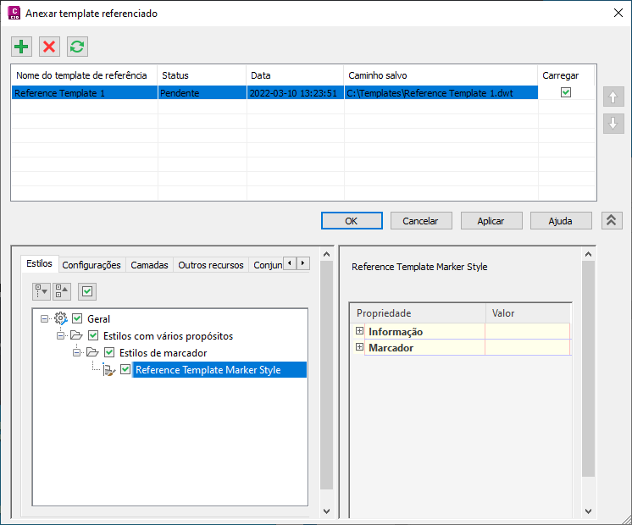632x525 pixels.
Task: Click the right arrow to scroll the tabs
Action: coord(303,263)
